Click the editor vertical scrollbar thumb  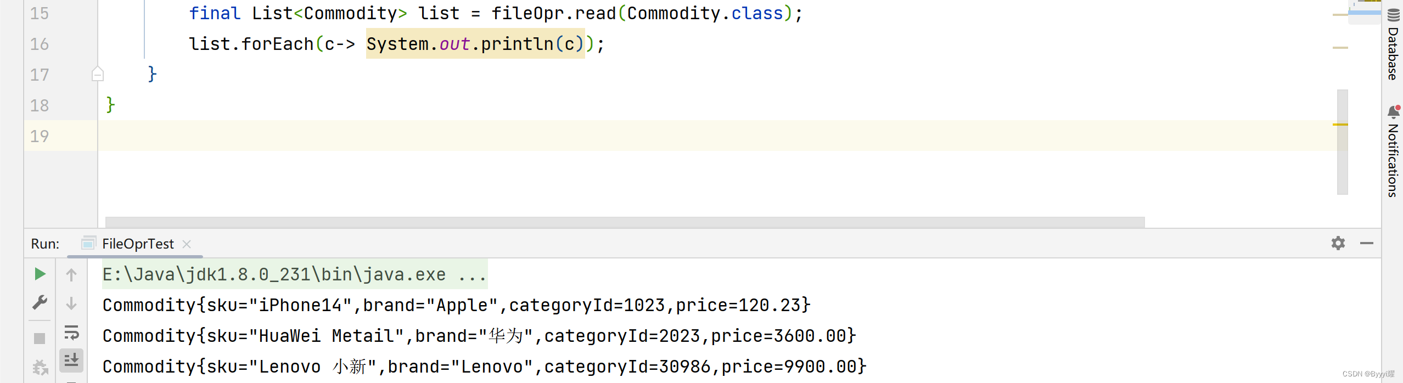pyautogui.click(x=1343, y=142)
